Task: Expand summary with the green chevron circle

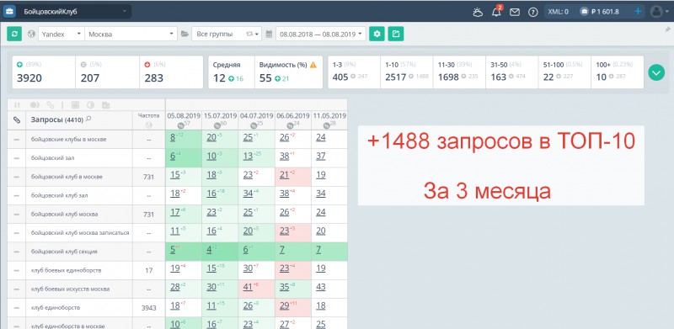Action: pos(656,72)
